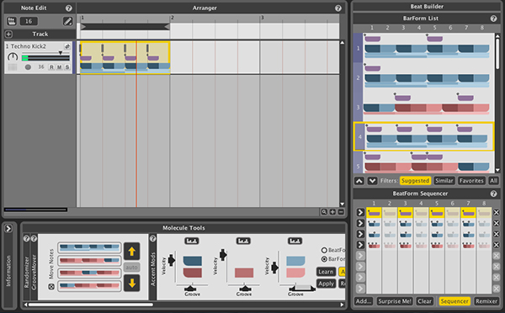Mute the Techno Kick2 track

59,67
